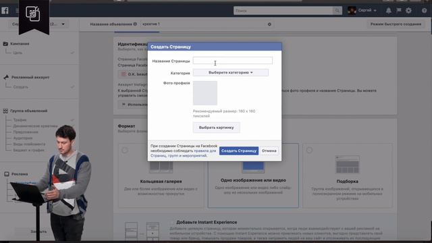Image resolution: width=432 pixels, height=243 pixels.
Task: Choose the Одно изображение или видео card
Action: click(x=253, y=175)
